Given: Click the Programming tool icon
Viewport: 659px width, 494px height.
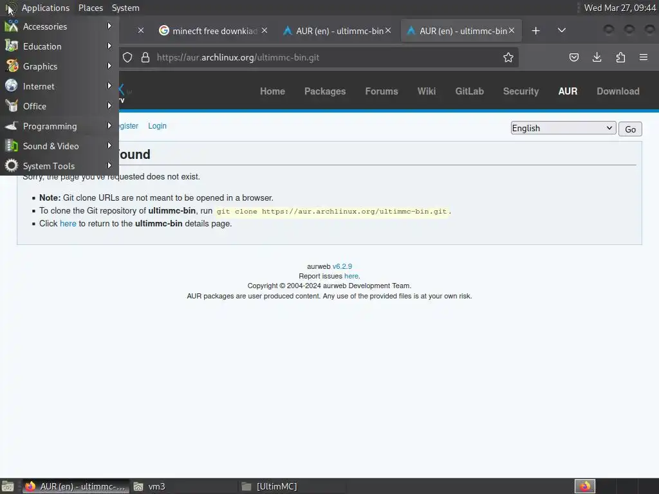Looking at the screenshot, I should pyautogui.click(x=12, y=125).
